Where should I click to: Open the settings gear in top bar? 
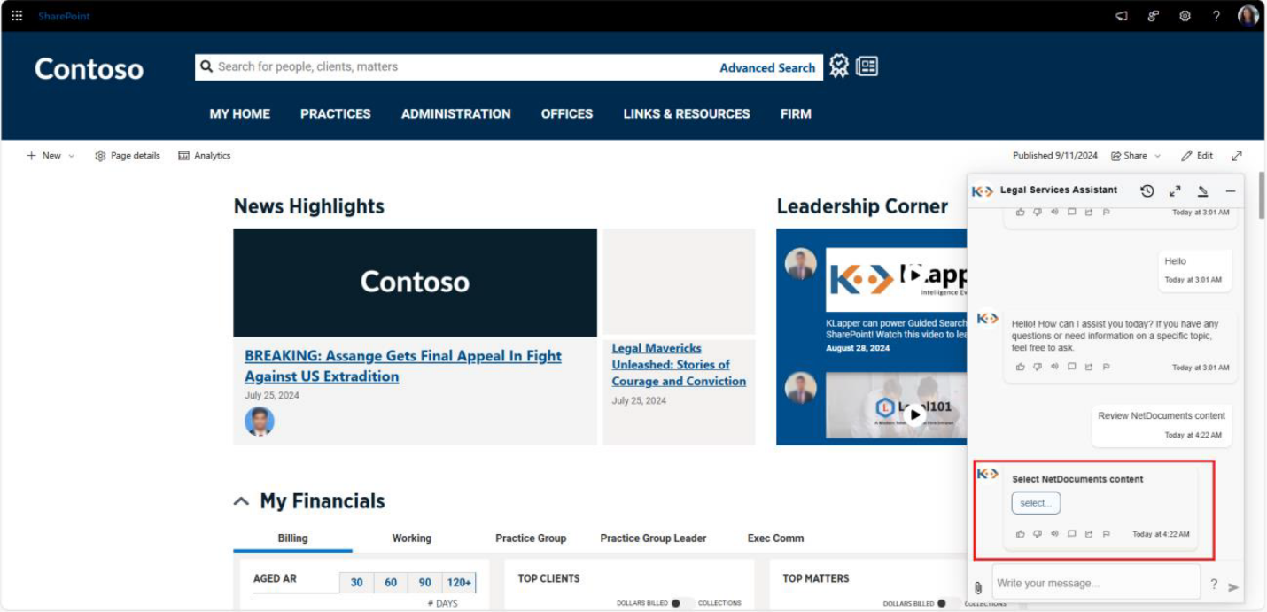pos(1185,16)
